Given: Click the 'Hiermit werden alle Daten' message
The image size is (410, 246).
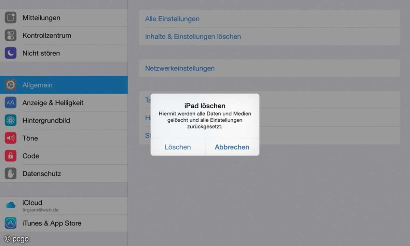Looking at the screenshot, I should 205,120.
